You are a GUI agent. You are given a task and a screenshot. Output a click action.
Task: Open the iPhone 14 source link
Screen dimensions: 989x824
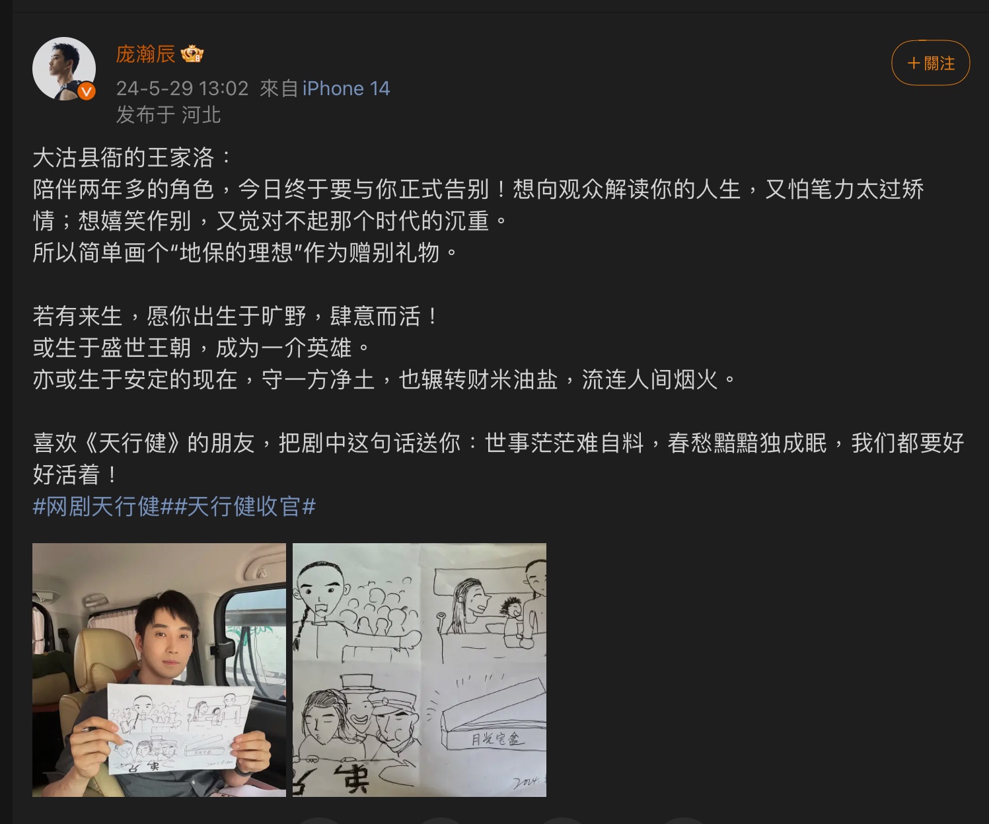pos(346,89)
